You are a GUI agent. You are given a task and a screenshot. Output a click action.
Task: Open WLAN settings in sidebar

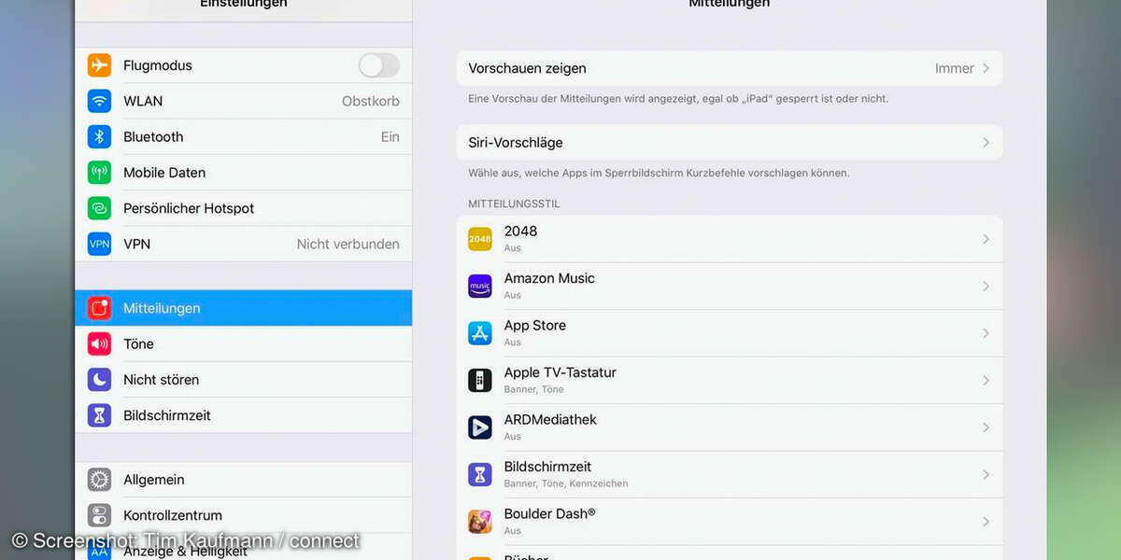243,101
